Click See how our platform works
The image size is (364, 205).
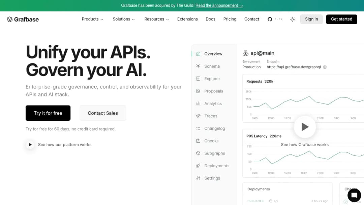(65, 145)
